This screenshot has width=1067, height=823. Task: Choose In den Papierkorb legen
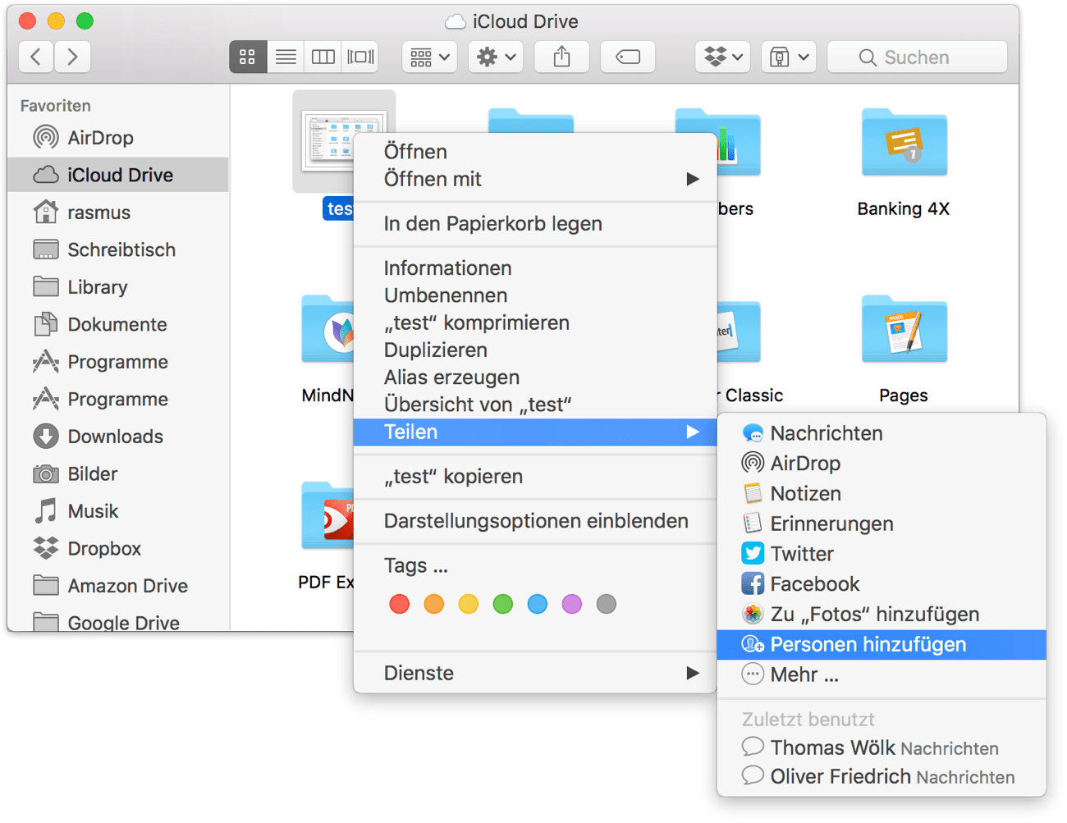535,223
